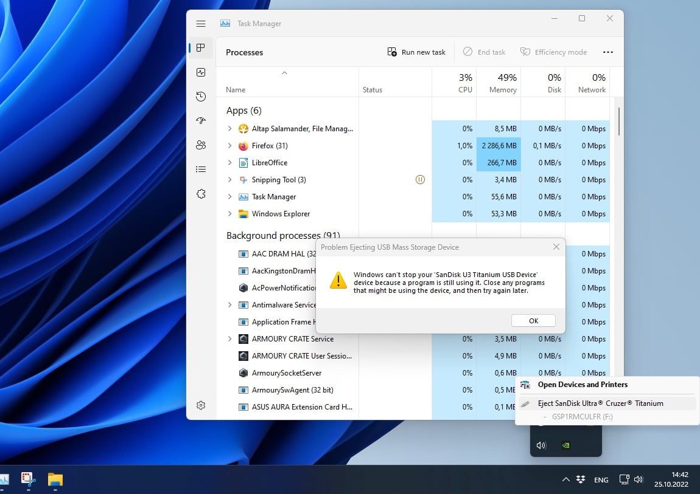This screenshot has width=700, height=494.
Task: Sort processes by Memory column
Action: coord(499,82)
